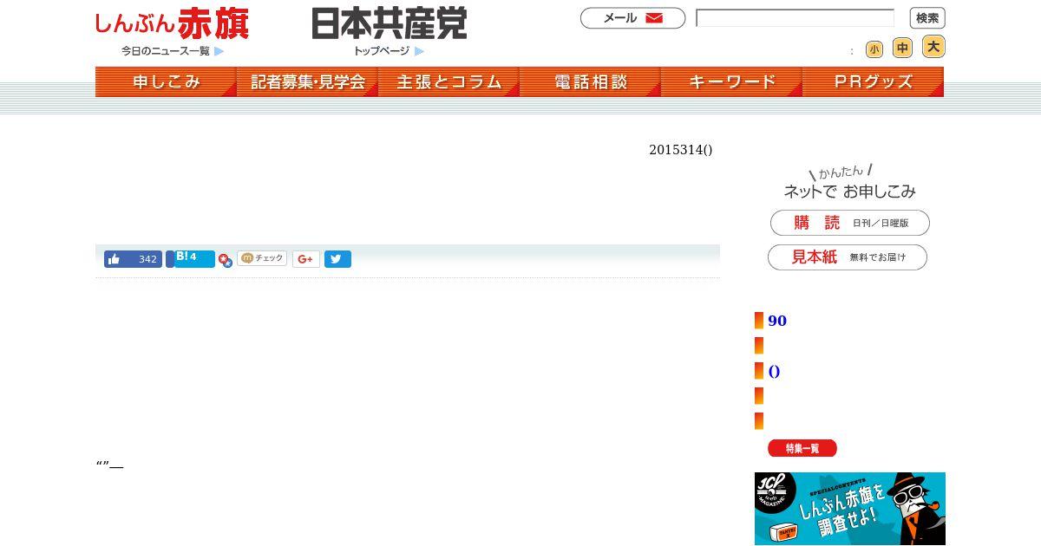Share the article on Google+
The width and height of the screenshot is (1041, 546).
[x=306, y=259]
